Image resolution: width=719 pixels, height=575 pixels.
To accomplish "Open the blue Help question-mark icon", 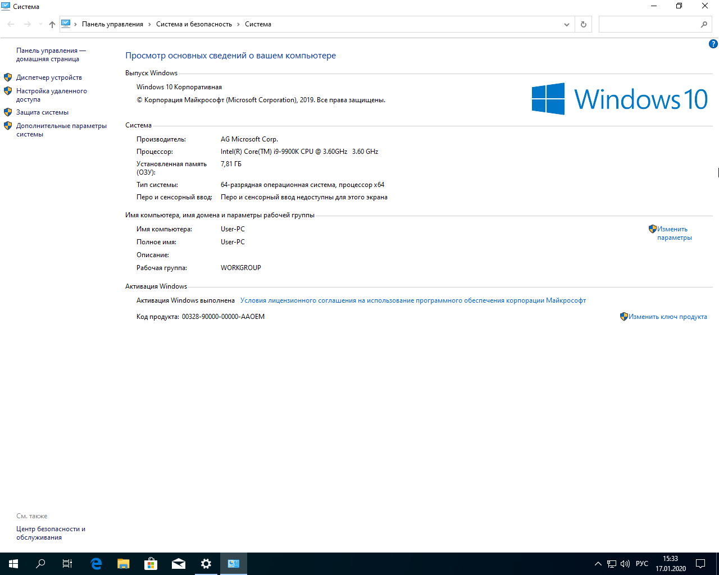I will click(713, 44).
